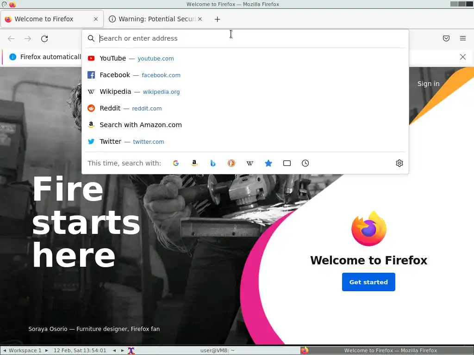This screenshot has height=355, width=474.
Task: Search in History using clock icon
Action: (x=306, y=163)
